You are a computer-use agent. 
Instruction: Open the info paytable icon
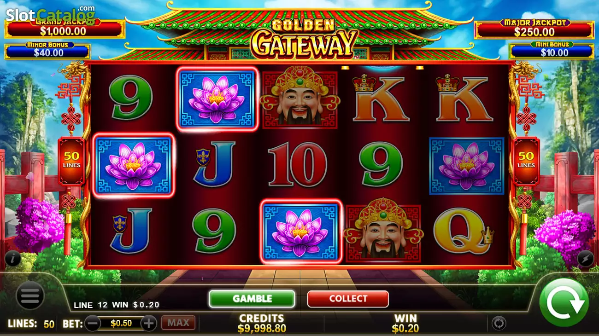pos(13,259)
